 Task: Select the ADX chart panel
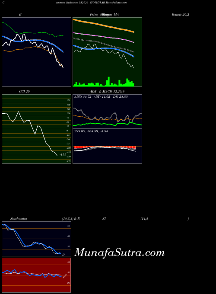pos(107,112)
